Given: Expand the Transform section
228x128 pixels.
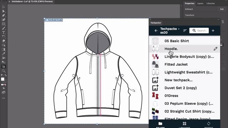Looking at the screenshot, I should click(x=190, y=15).
